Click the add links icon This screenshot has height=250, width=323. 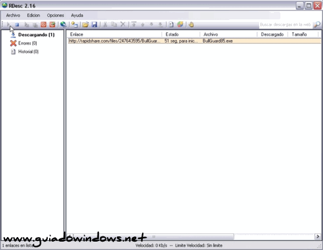click(x=74, y=25)
